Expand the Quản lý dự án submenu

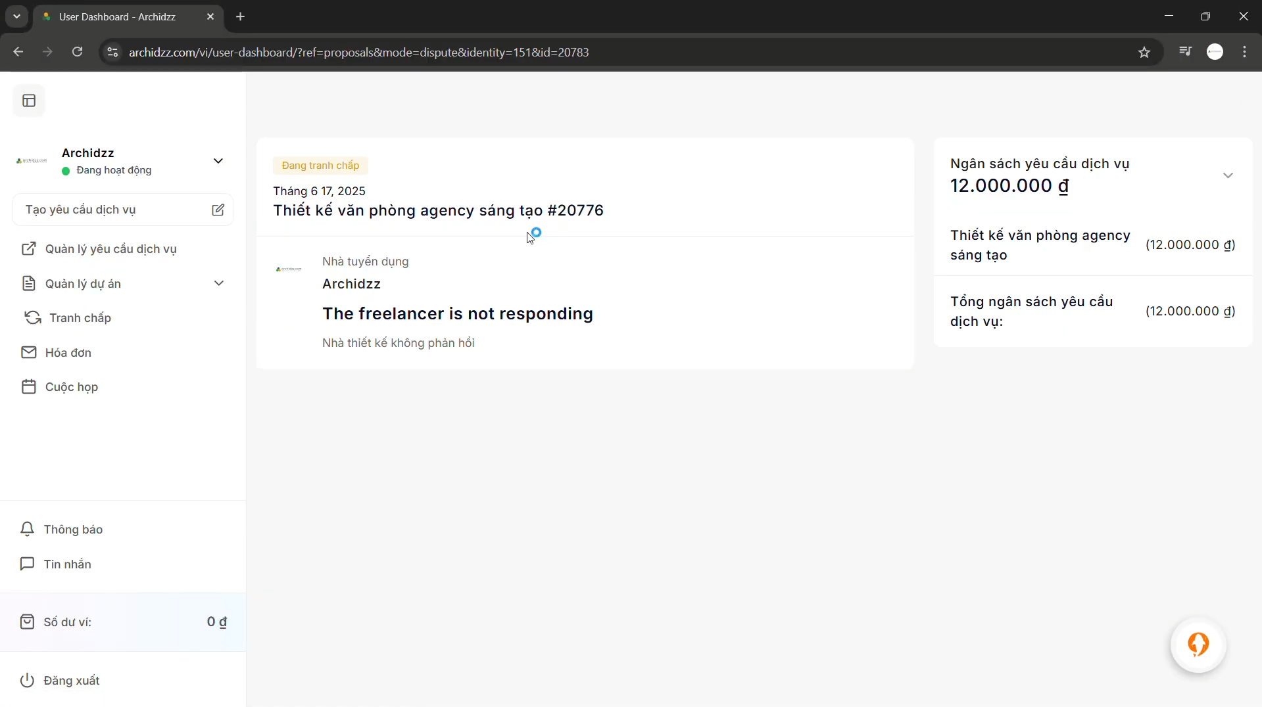(218, 283)
